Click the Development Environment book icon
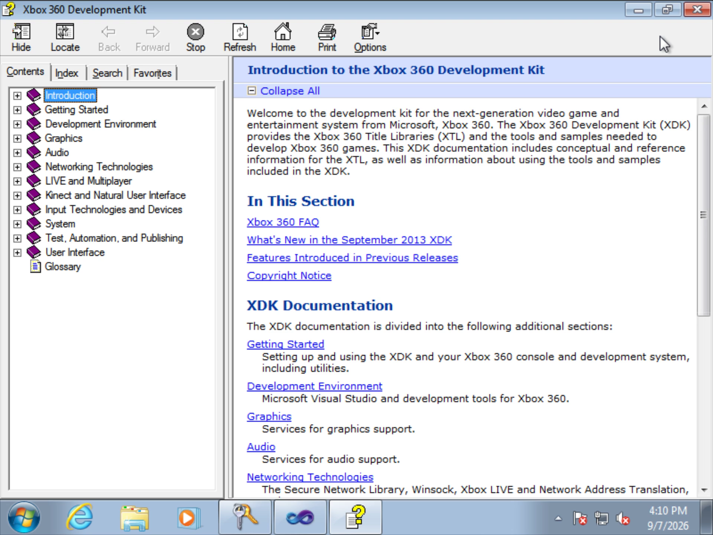Image resolution: width=713 pixels, height=535 pixels. pyautogui.click(x=34, y=124)
